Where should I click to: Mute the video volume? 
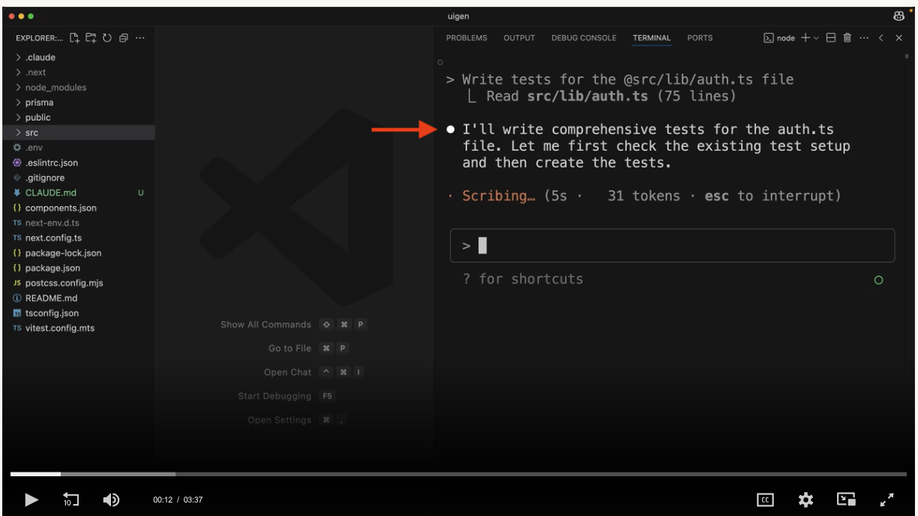click(x=111, y=499)
